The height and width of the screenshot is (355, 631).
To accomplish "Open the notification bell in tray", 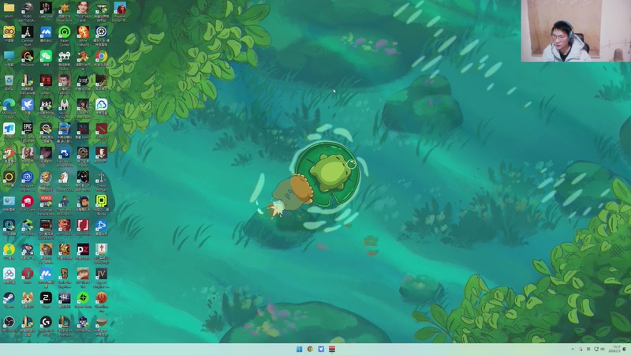I will (625, 349).
